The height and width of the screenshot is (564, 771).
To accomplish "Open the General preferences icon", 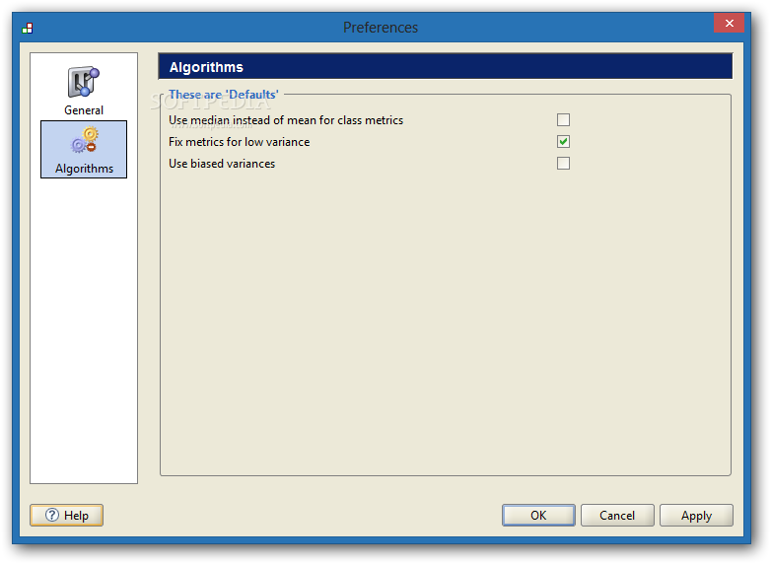I will coord(84,82).
